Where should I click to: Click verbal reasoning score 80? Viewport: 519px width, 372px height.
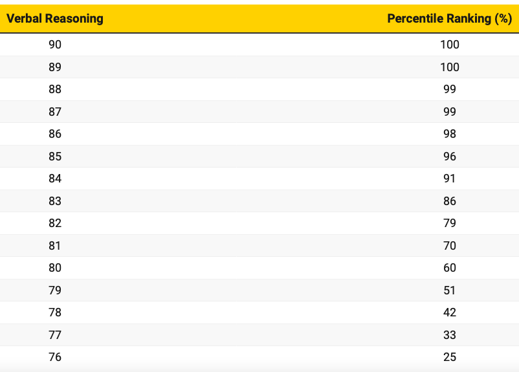point(55,268)
